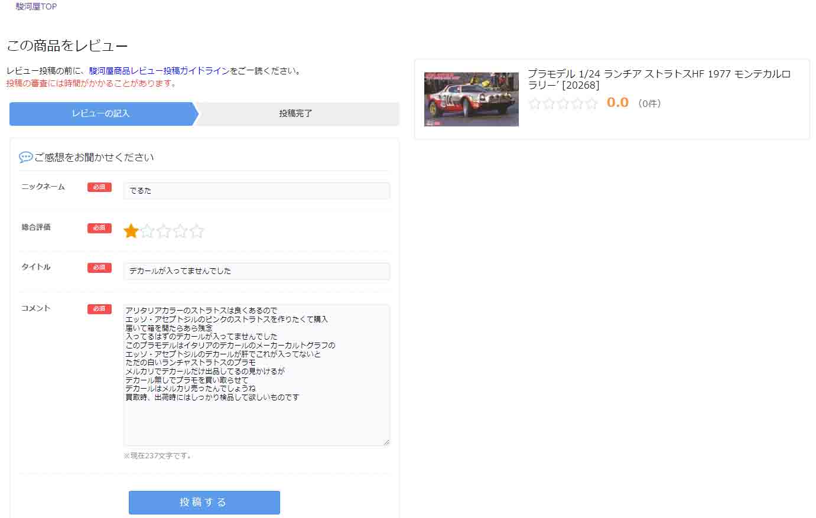
Task: Set overall rating to three stars
Action: tap(164, 231)
